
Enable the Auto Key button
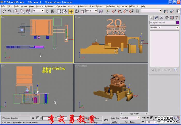tap(115, 118)
